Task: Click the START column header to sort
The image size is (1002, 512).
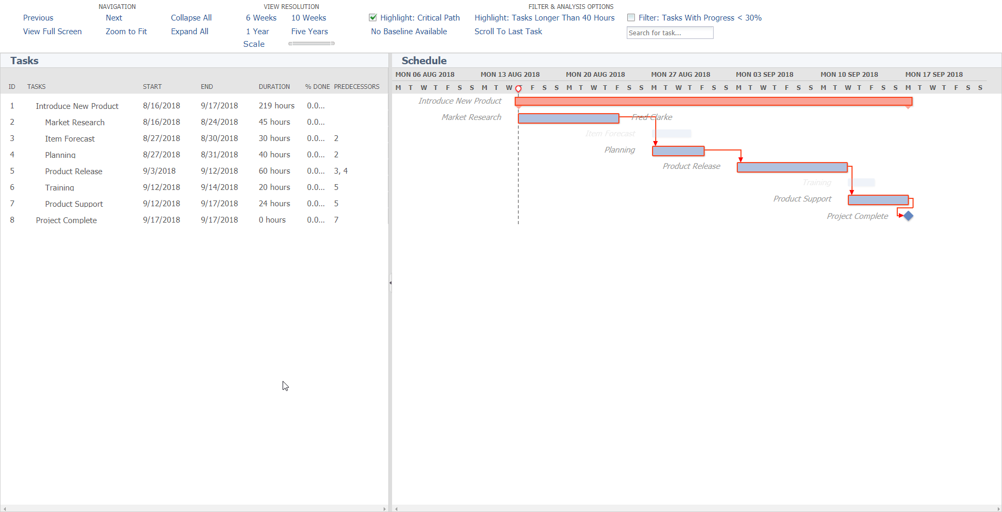Action: (x=152, y=86)
